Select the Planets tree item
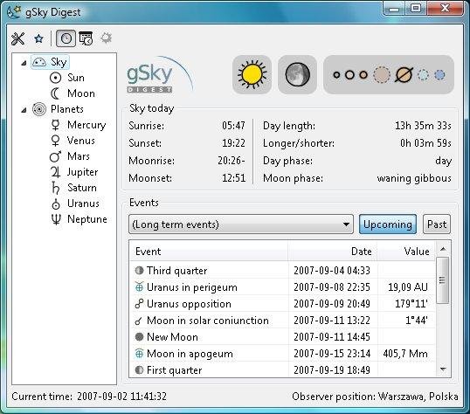 pyautogui.click(x=58, y=109)
